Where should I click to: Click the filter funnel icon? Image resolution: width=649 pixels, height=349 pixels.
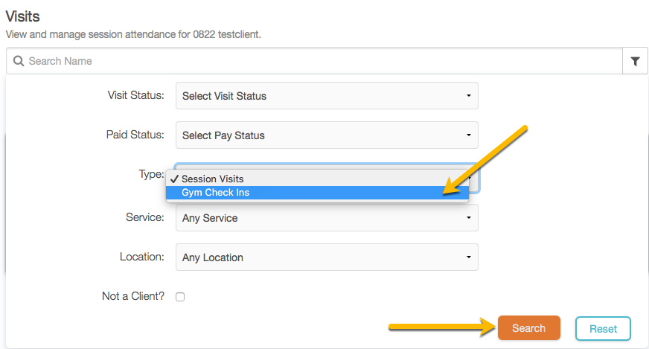pyautogui.click(x=635, y=62)
